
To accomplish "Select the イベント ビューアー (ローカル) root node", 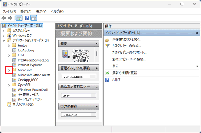I will pos(22,26).
